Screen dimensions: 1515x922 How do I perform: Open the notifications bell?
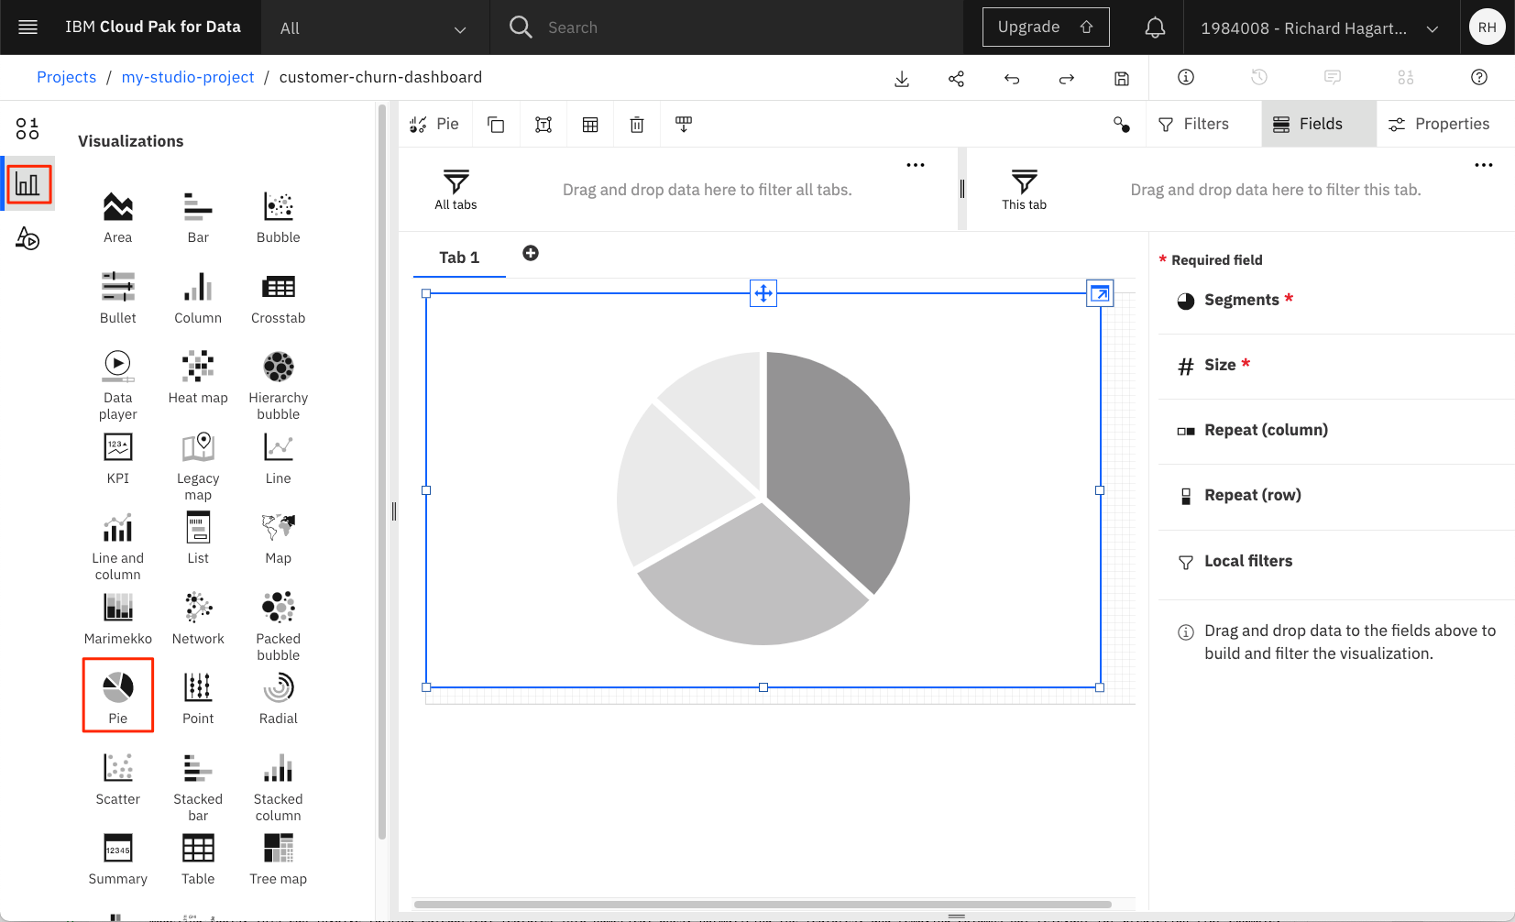[1155, 27]
